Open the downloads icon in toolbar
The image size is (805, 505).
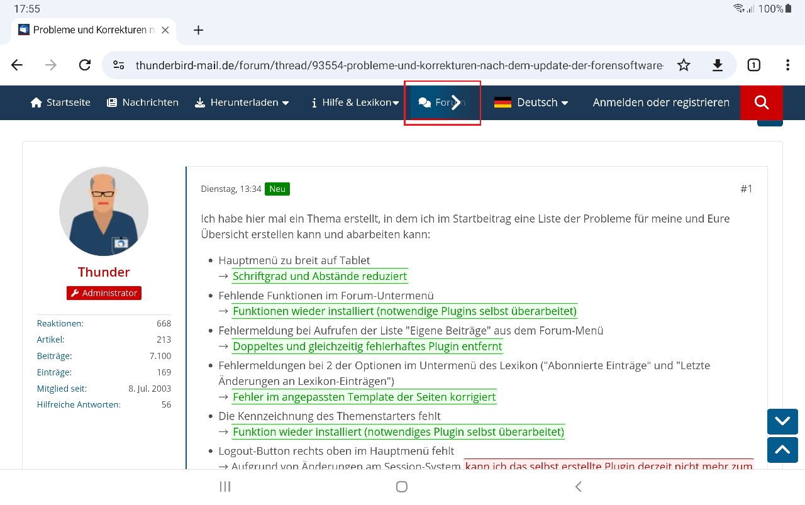point(718,65)
